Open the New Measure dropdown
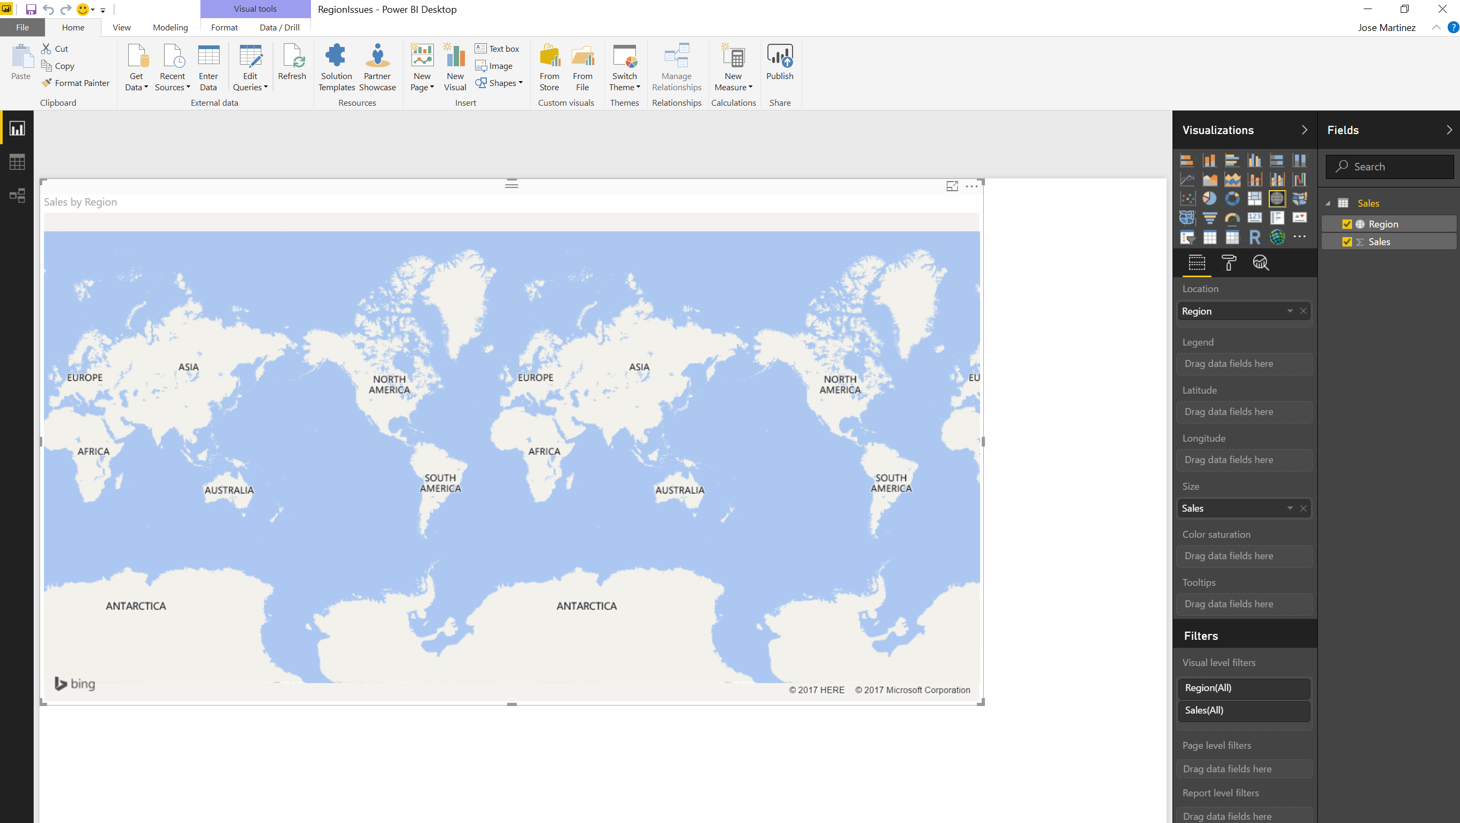 point(733,67)
